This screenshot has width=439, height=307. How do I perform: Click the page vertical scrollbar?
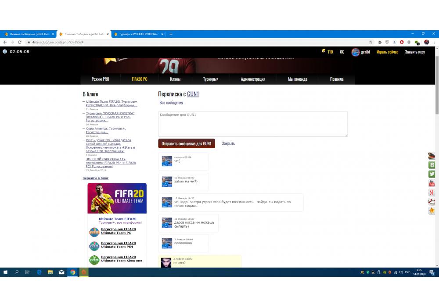[x=436, y=88]
